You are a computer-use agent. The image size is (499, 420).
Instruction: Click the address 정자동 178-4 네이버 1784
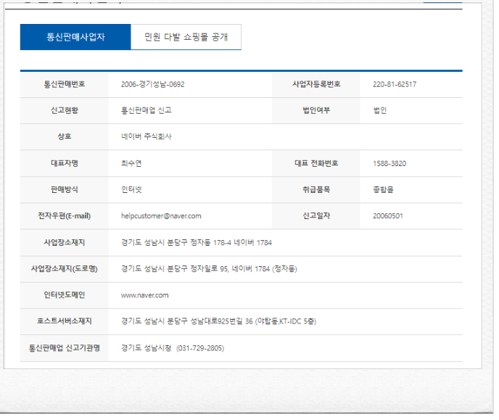(x=231, y=243)
